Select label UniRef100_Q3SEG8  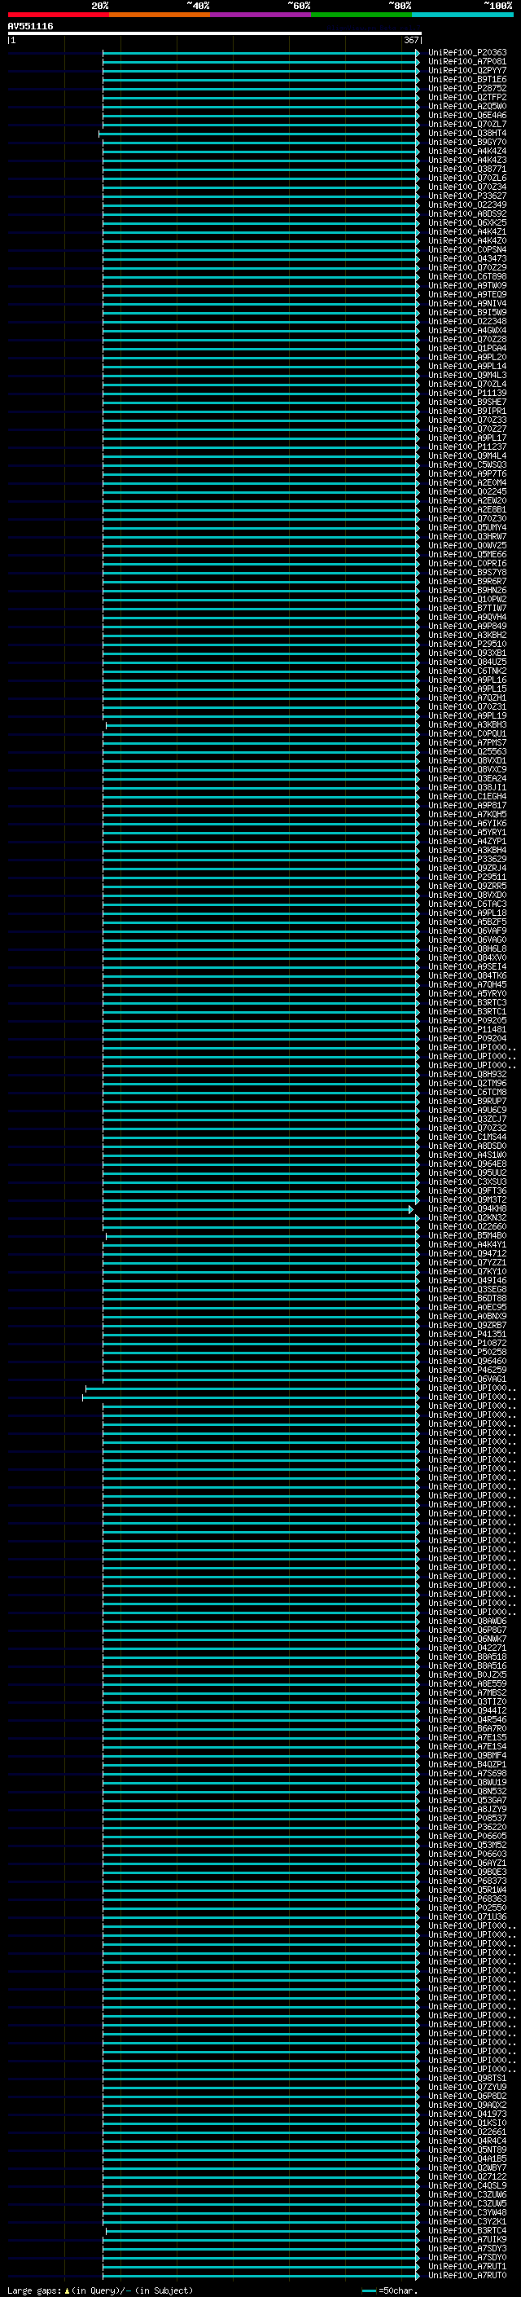(467, 1289)
